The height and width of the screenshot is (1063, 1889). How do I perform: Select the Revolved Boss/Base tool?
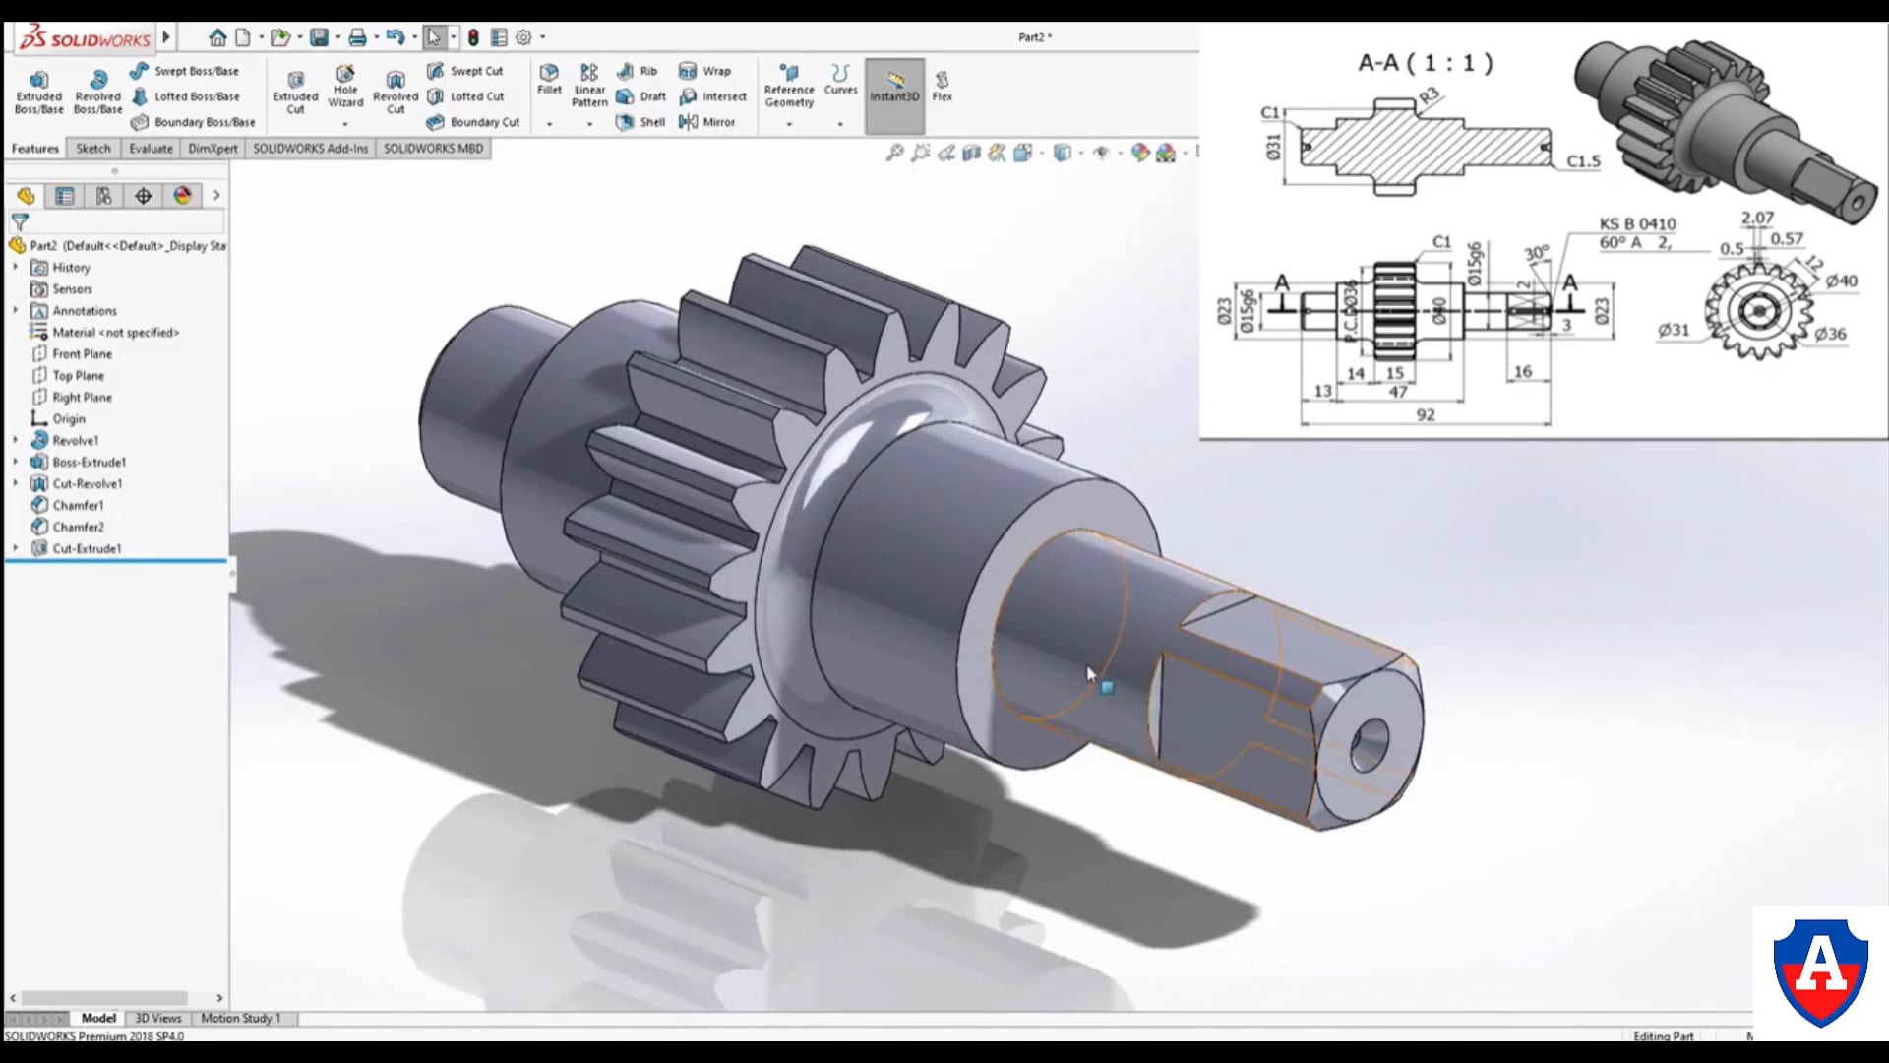click(97, 93)
